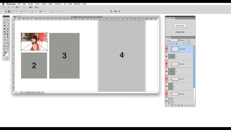231x130 pixels.
Task: Open the layer blend mode dropdown
Action: (173, 40)
